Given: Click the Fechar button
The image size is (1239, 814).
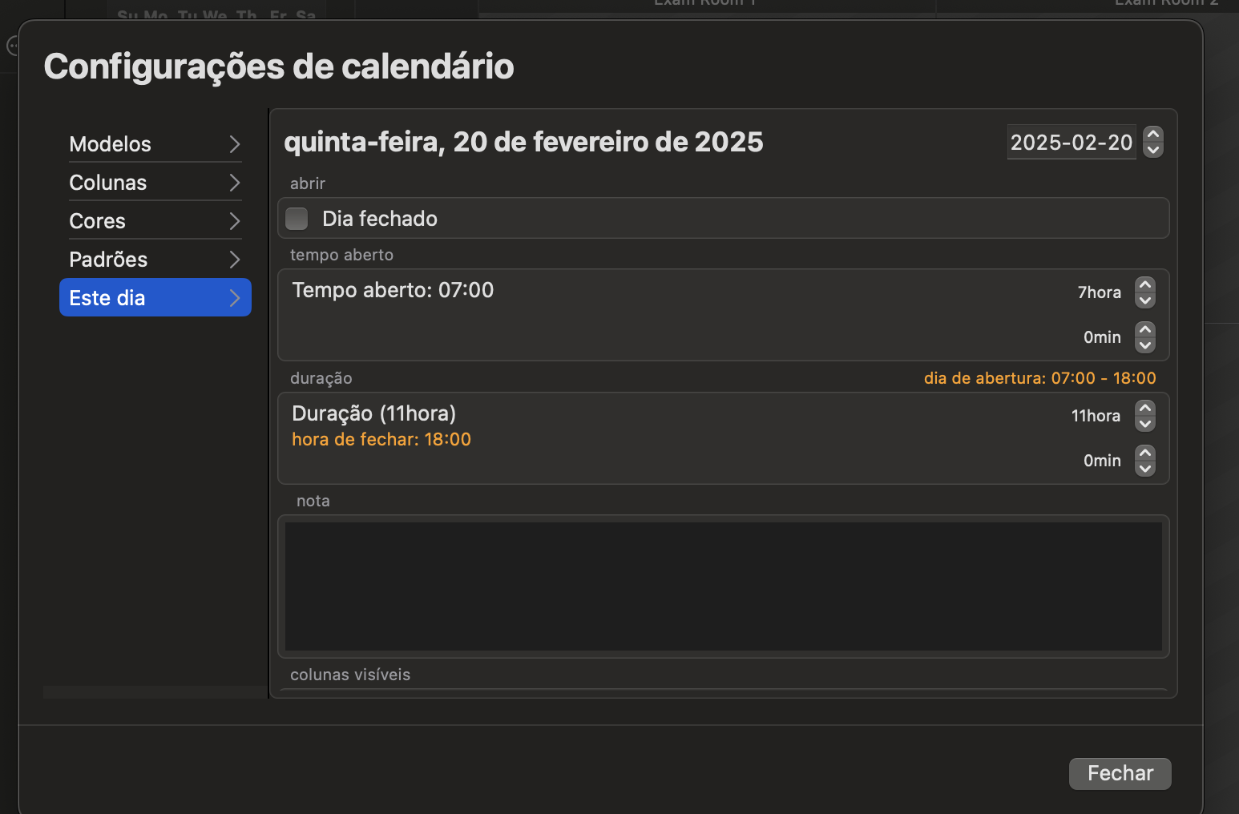Looking at the screenshot, I should pyautogui.click(x=1120, y=773).
